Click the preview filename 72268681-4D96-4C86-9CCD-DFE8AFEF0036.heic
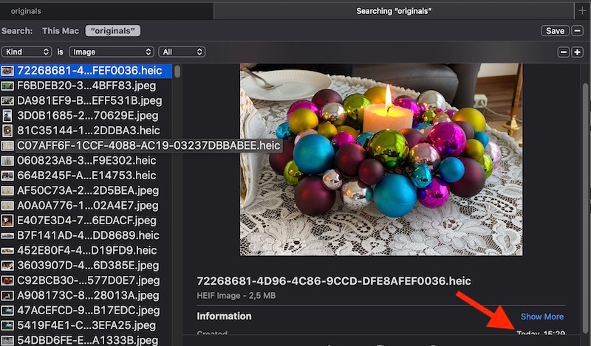The height and width of the screenshot is (346, 591). click(x=334, y=281)
